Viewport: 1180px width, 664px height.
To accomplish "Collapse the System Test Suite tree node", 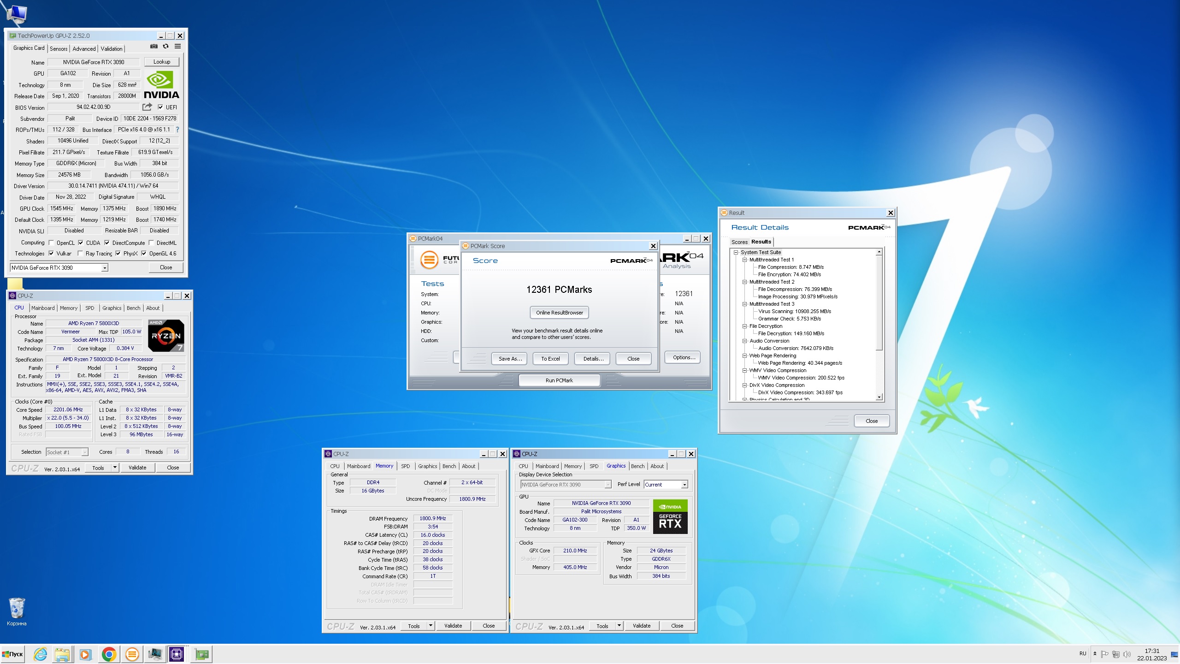I will [736, 253].
